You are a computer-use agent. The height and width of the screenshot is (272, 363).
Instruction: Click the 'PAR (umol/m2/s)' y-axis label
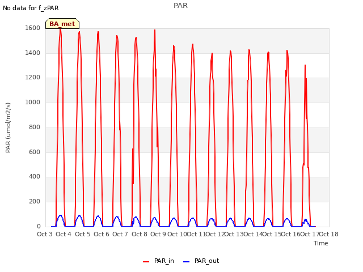[x=8, y=127]
